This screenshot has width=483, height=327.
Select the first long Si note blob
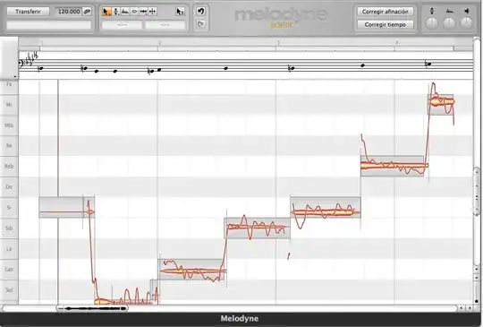tap(61, 207)
